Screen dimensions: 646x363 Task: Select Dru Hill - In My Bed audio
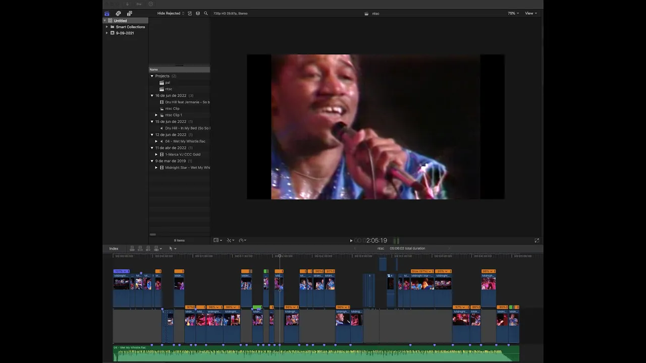click(188, 128)
